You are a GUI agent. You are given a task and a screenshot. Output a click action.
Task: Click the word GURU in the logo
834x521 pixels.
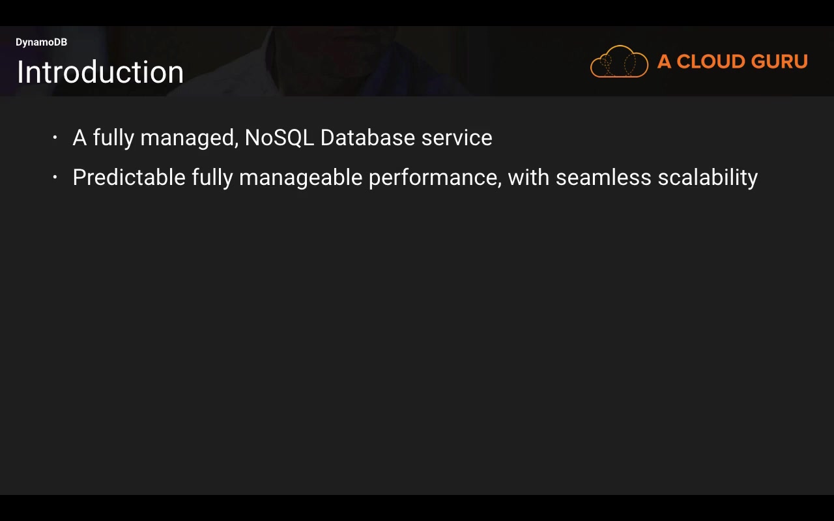[x=779, y=62]
